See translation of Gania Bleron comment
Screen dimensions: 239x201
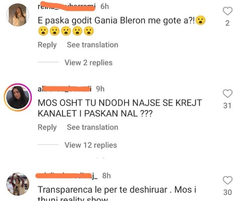tap(93, 45)
